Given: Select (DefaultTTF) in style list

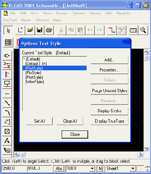Looking at the screenshot, I should tap(55, 64).
